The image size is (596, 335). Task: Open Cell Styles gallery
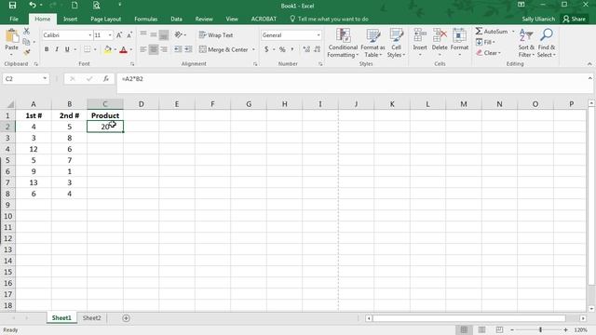tap(396, 43)
